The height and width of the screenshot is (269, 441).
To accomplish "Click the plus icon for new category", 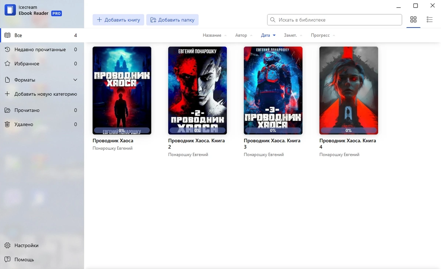I will (7, 94).
